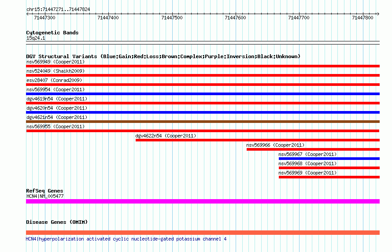The height and width of the screenshot is (252, 392).
Task: Click the nsv569968 (Cooper2011) label
Action: (x=307, y=163)
